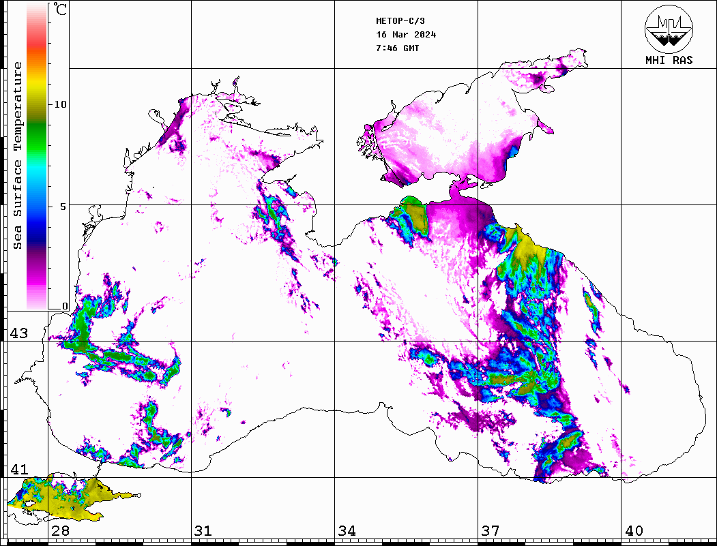This screenshot has width=717, height=546.
Task: Click the '16 Mar 2024' date text
Action: point(406,35)
